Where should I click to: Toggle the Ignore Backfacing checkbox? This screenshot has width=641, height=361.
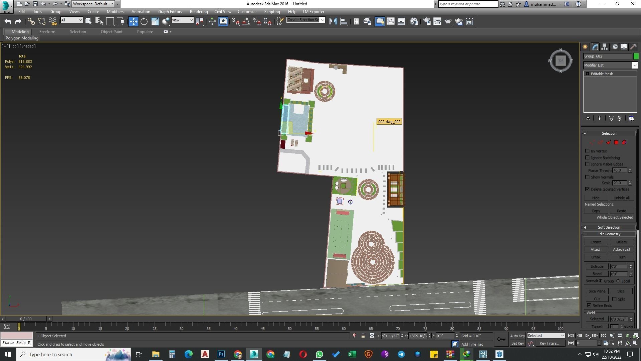coord(588,158)
